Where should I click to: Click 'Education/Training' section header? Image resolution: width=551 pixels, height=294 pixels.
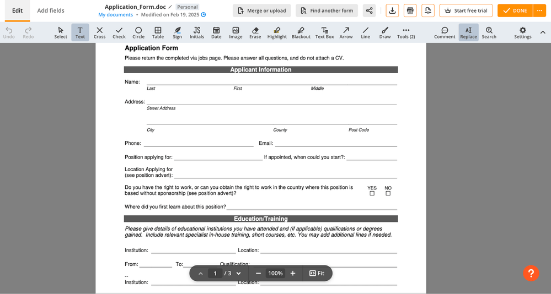click(261, 219)
